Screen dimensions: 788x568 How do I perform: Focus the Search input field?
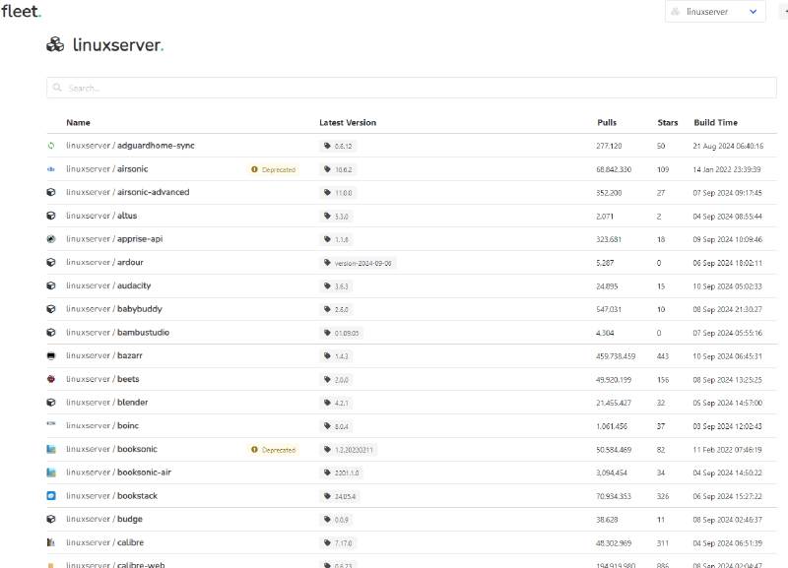tap(412, 88)
